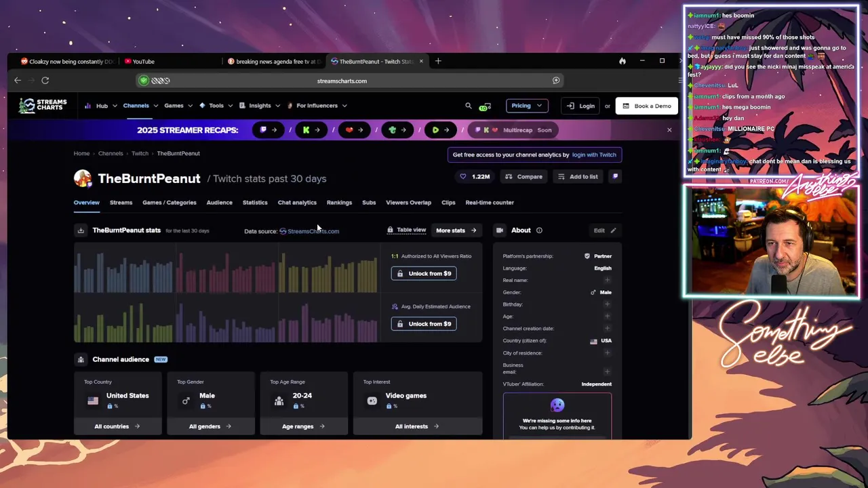Click the Edit button in About panel
The image size is (868, 488).
point(605,230)
